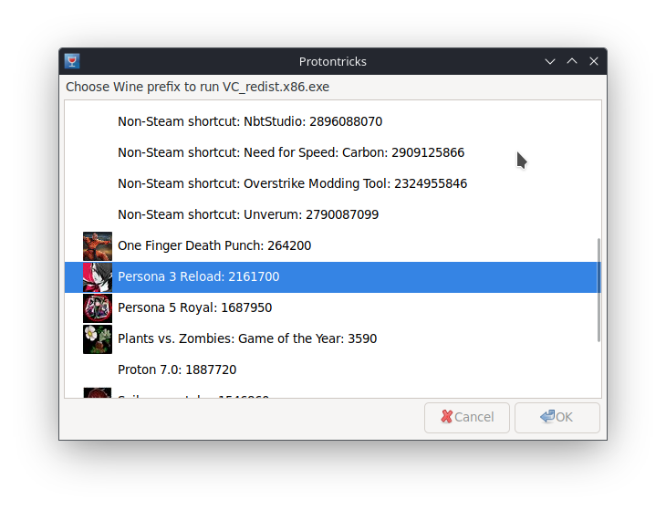Click the Persona 3 Reload game icon
The width and height of the screenshot is (666, 510).
(x=98, y=276)
